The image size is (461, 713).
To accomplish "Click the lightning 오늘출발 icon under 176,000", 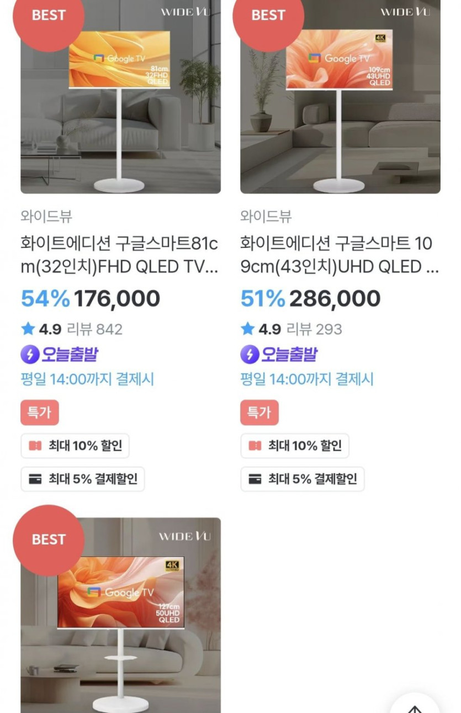I will pos(30,355).
